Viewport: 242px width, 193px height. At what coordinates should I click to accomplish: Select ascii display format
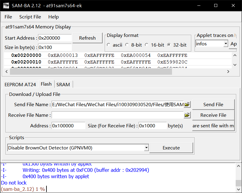(108, 45)
